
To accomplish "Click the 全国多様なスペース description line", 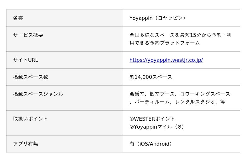I will click(x=180, y=35).
